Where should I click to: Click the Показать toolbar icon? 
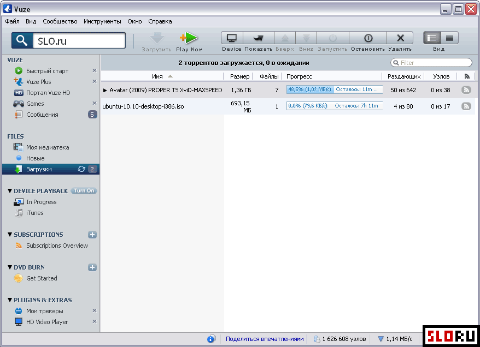[x=259, y=38]
